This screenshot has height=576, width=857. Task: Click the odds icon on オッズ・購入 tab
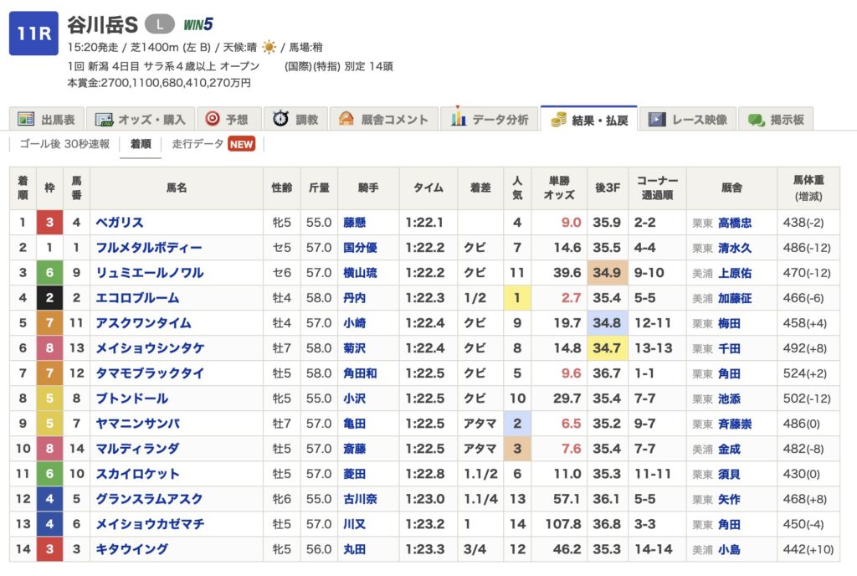tap(104, 120)
